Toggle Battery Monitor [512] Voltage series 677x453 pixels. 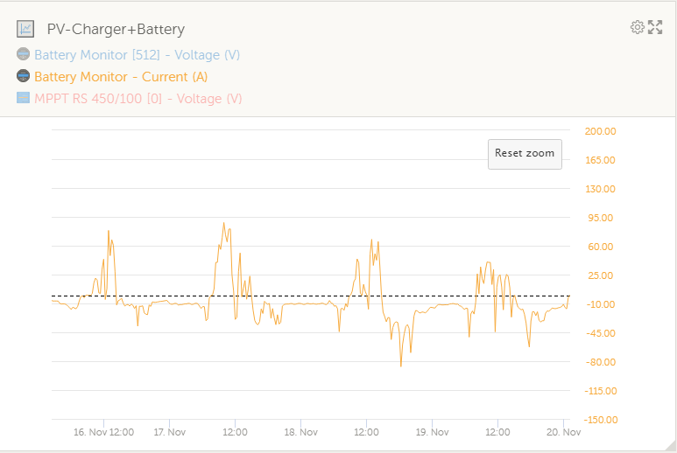(137, 55)
